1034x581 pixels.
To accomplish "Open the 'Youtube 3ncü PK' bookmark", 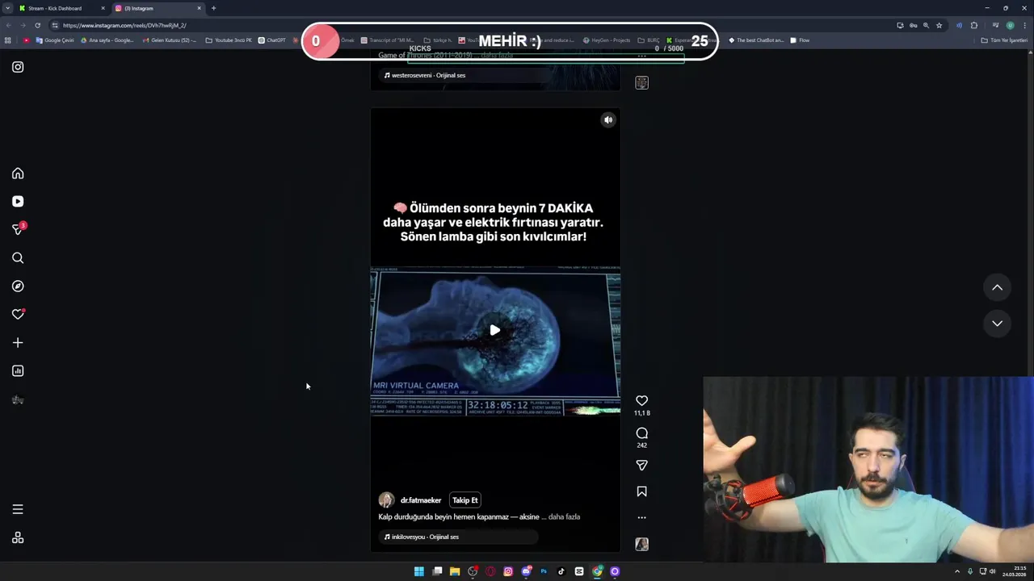I will click(x=229, y=40).
